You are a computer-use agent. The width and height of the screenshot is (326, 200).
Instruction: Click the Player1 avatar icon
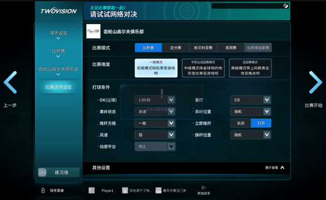point(91,190)
